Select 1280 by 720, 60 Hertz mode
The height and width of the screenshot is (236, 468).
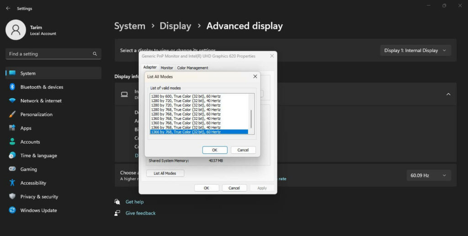tap(199, 105)
